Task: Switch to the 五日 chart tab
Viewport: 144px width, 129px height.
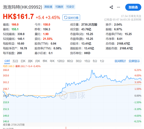Action: pos(15,61)
